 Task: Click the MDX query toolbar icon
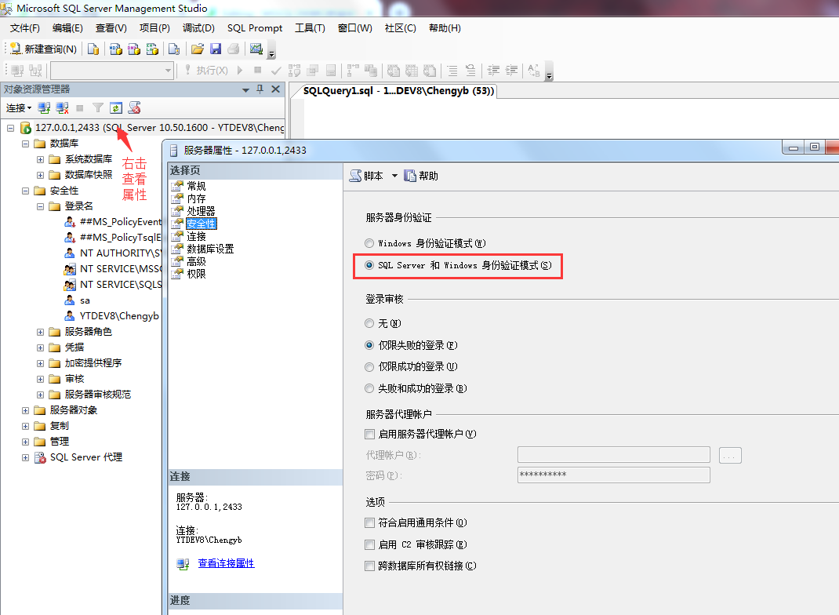(115, 49)
